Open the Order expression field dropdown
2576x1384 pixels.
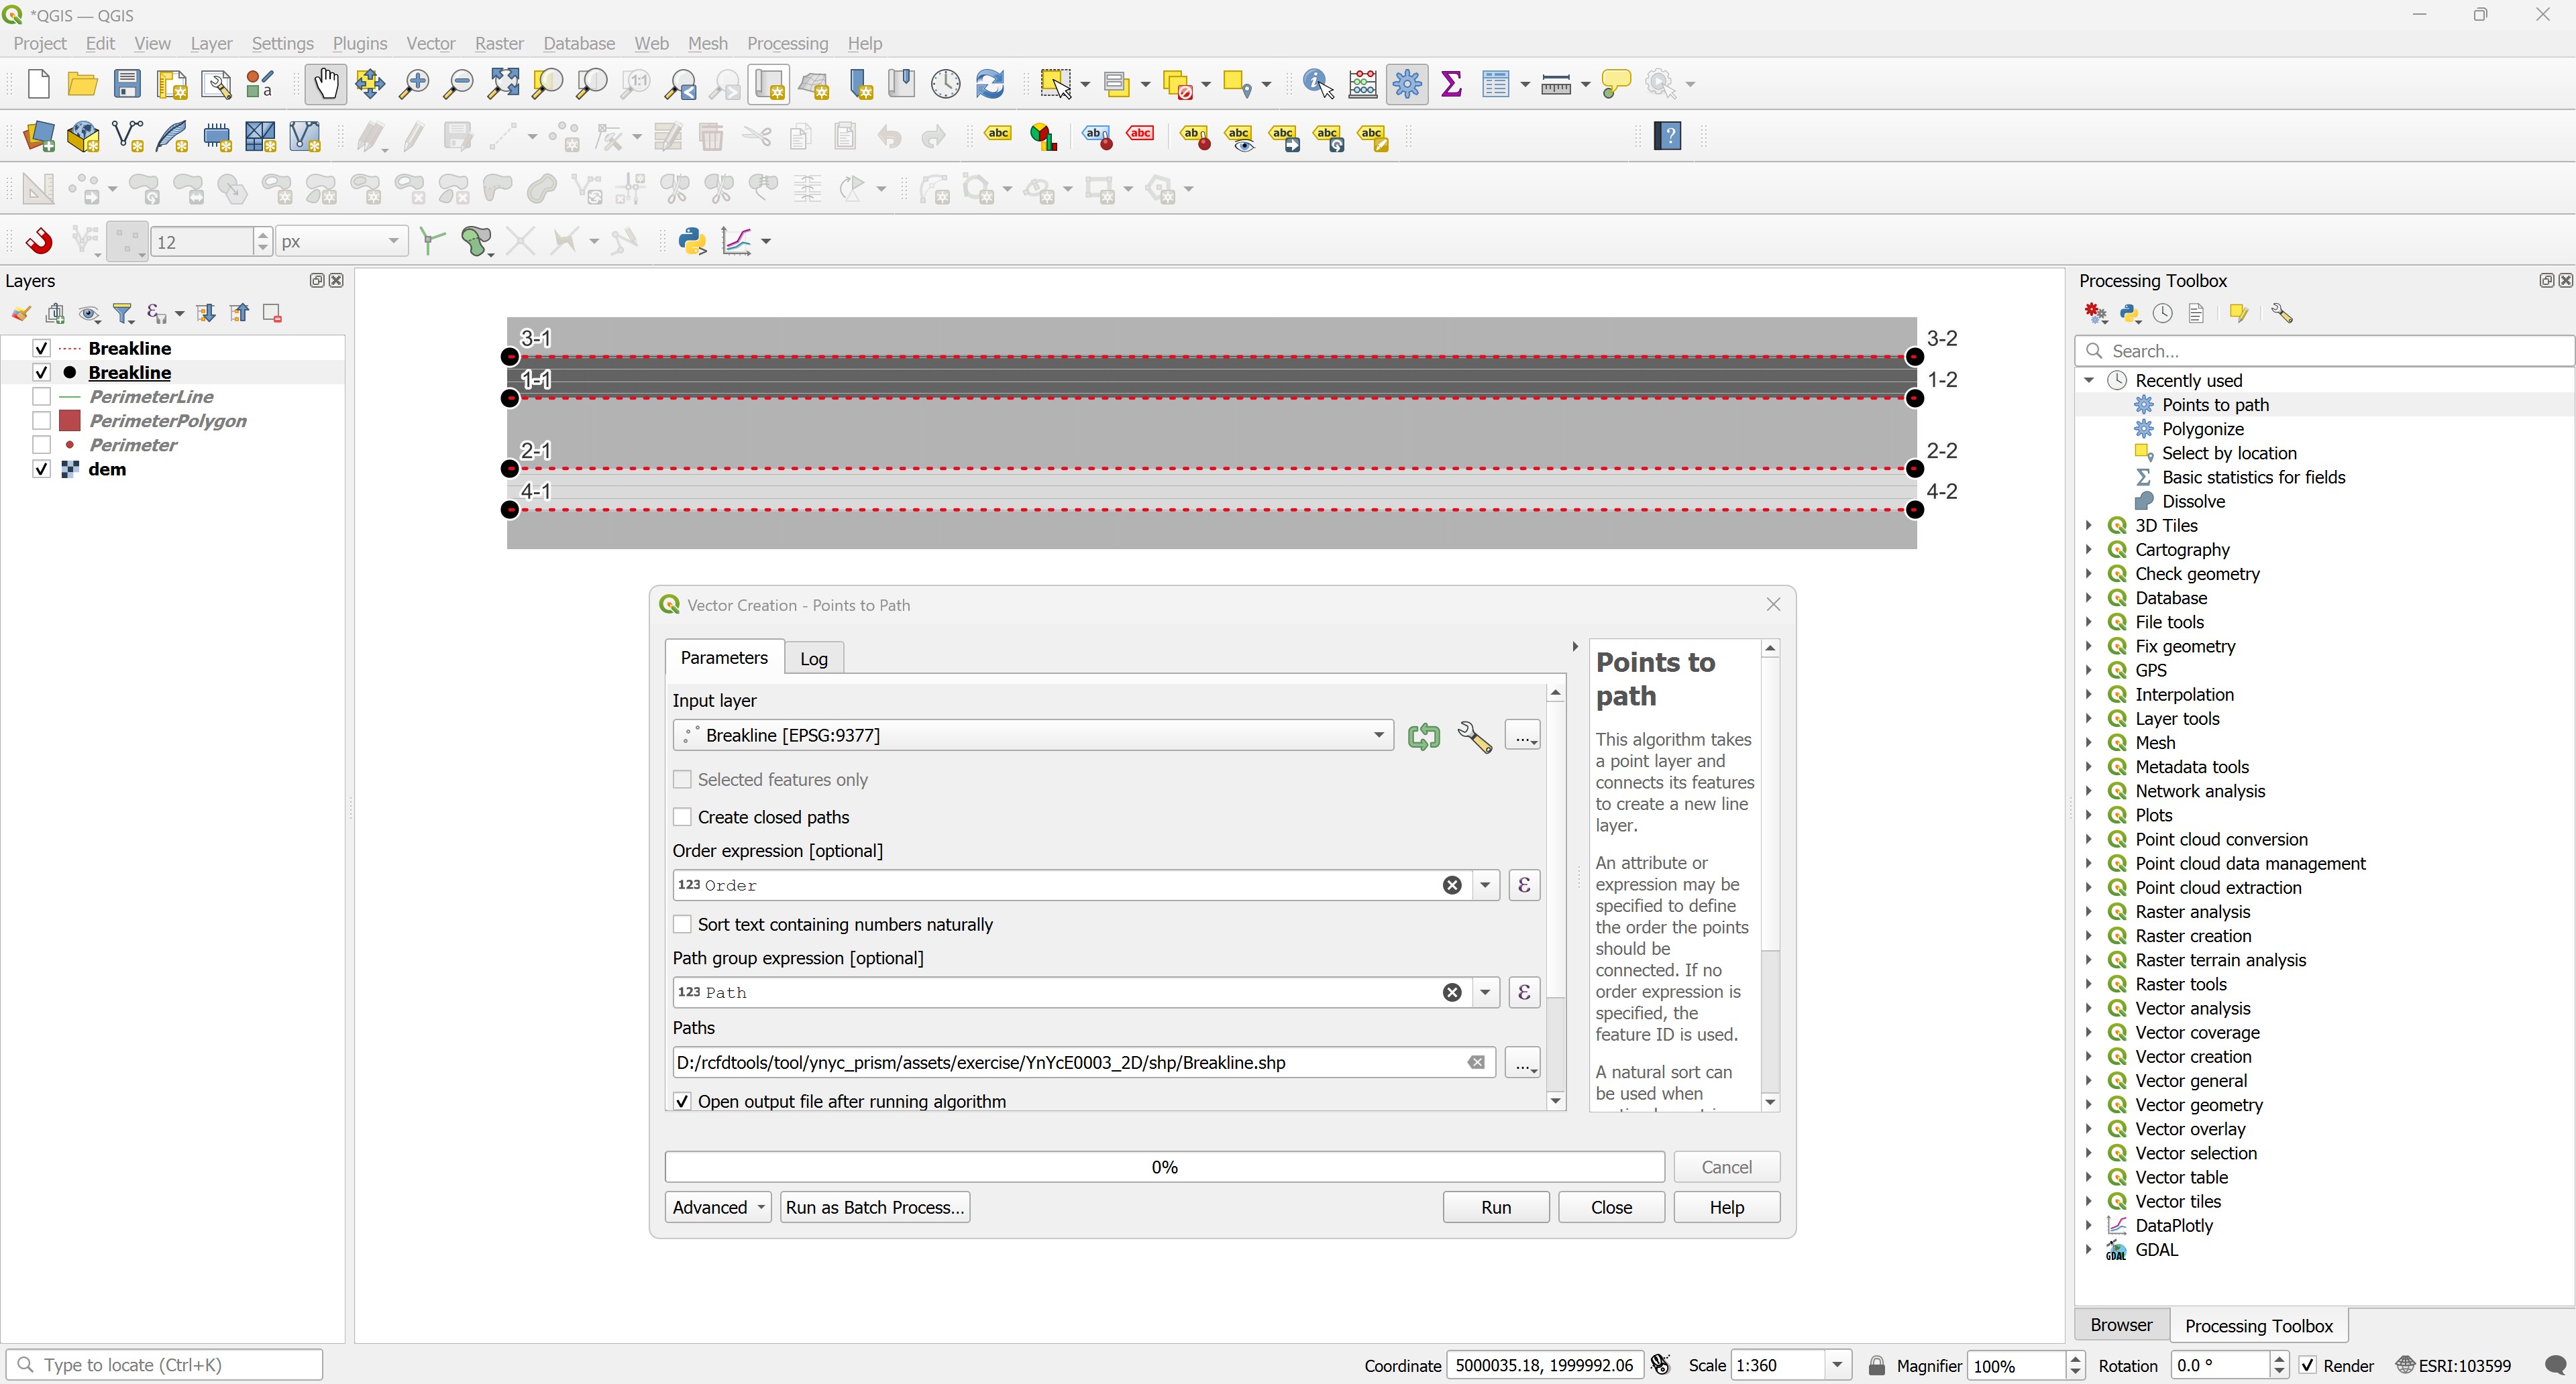tap(1485, 885)
